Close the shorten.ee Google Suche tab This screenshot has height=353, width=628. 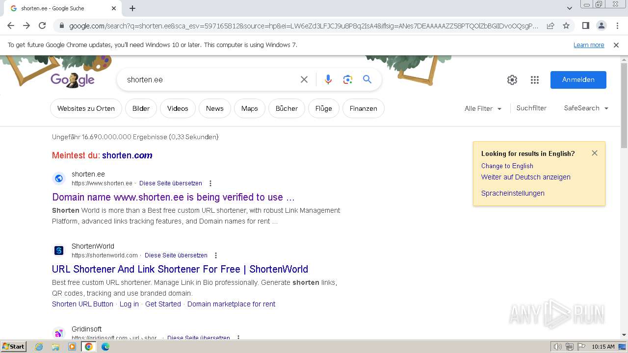click(x=114, y=8)
